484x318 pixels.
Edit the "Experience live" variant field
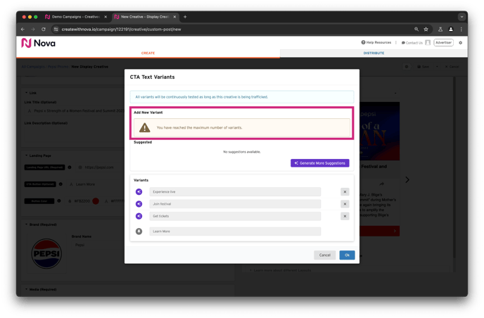[235, 192]
